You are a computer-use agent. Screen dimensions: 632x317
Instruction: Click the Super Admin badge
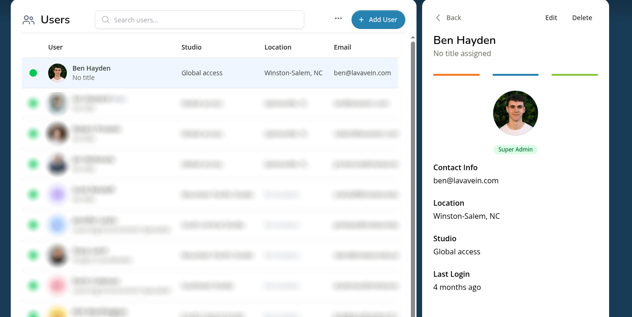[x=516, y=150]
